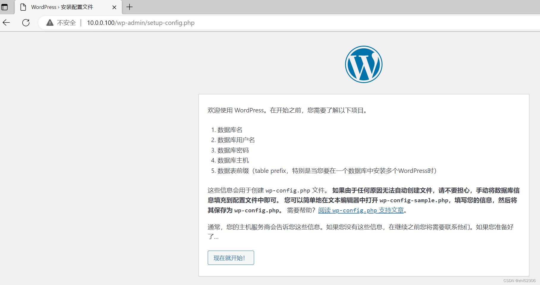Click the wp-config-sample.php filename text

tap(414, 200)
